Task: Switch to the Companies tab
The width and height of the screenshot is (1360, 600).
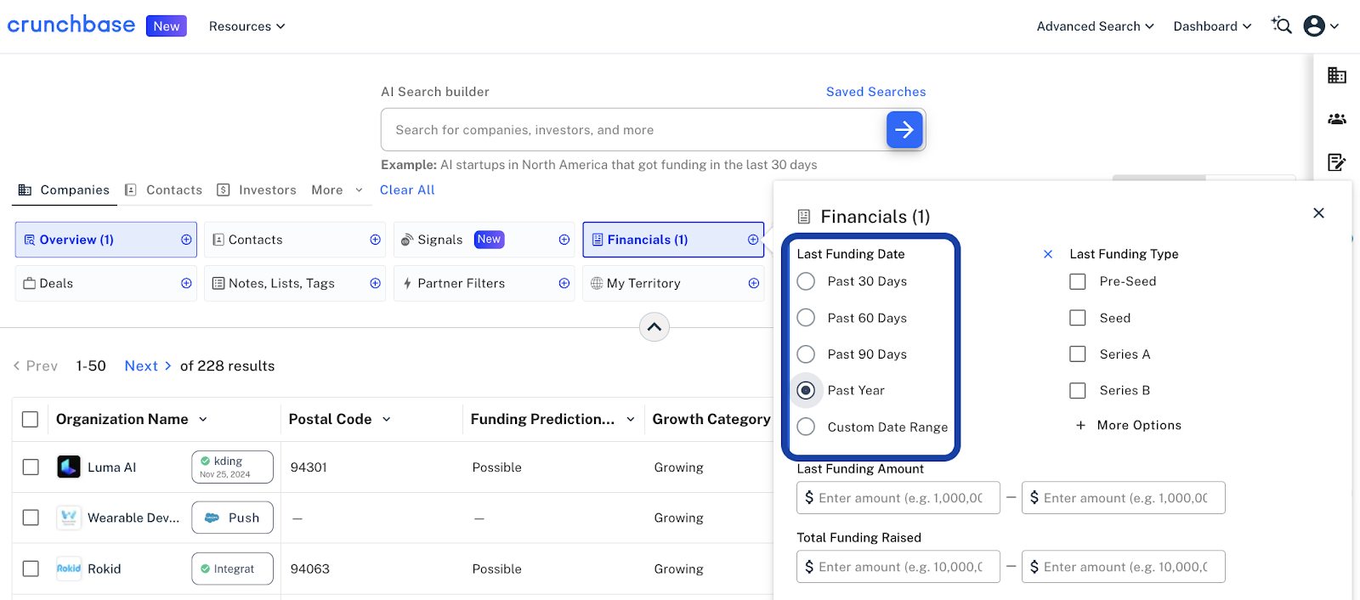Action: pos(65,190)
